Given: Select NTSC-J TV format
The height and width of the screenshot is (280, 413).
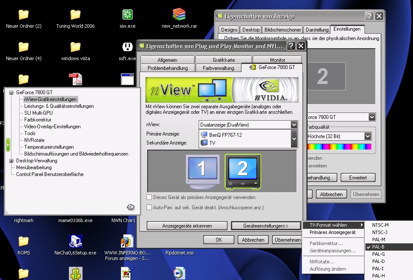Looking at the screenshot, I should [389, 232].
